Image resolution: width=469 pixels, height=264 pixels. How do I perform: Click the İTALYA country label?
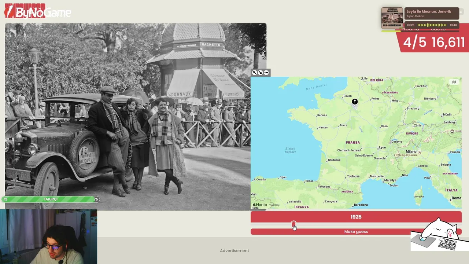pos(451,190)
